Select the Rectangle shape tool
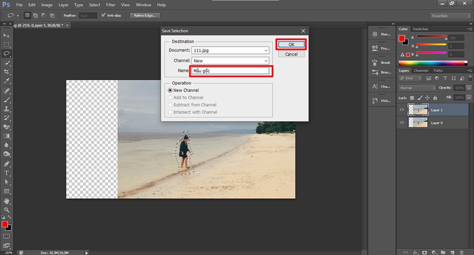The height and width of the screenshot is (255, 474). click(x=7, y=191)
